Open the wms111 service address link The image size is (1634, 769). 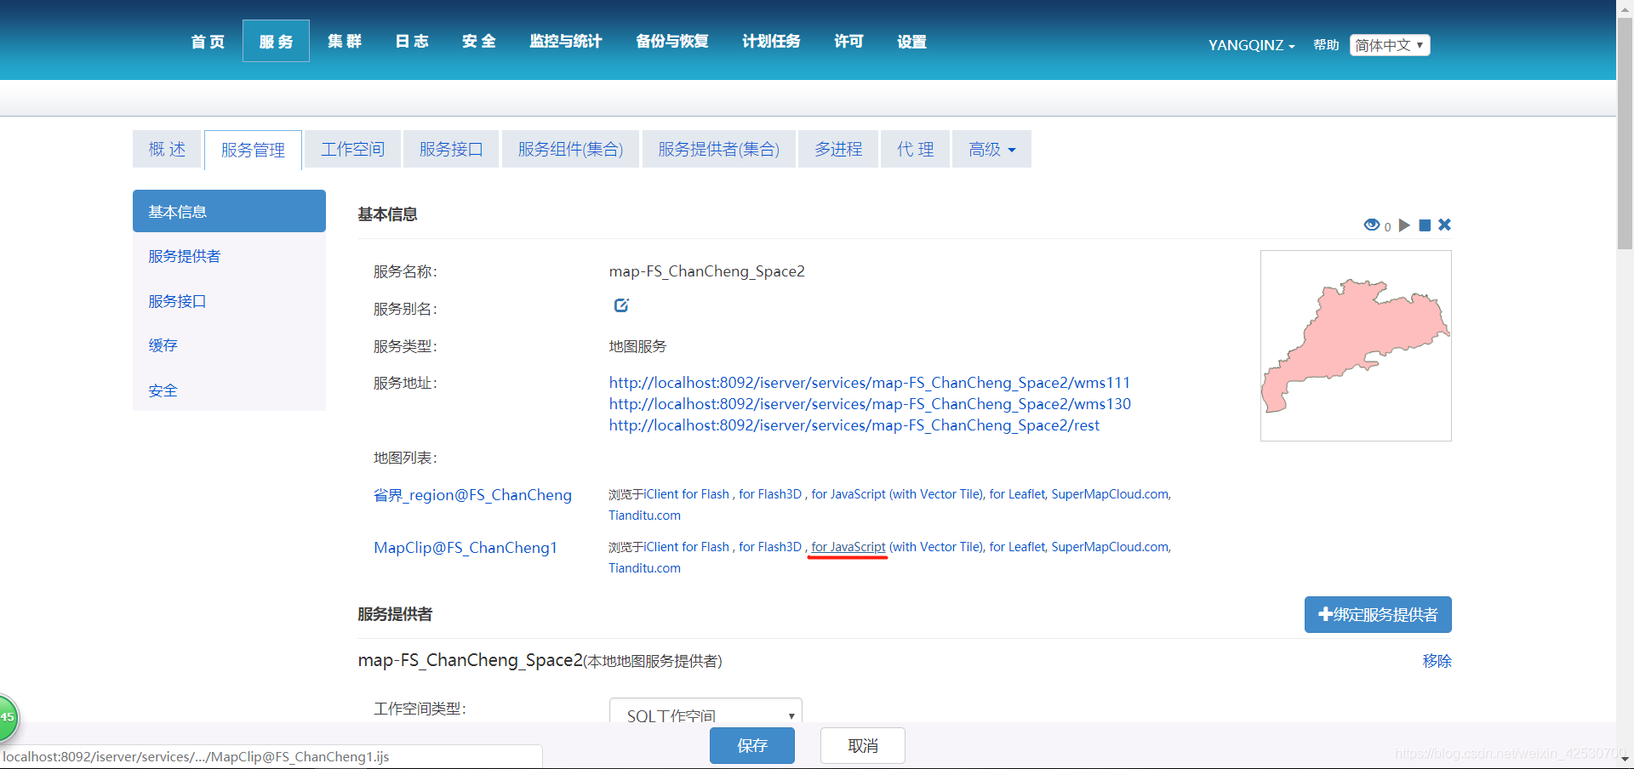click(x=869, y=383)
